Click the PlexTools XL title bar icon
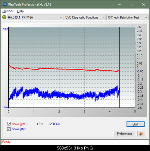The height and width of the screenshot is (151, 150). point(4,4)
